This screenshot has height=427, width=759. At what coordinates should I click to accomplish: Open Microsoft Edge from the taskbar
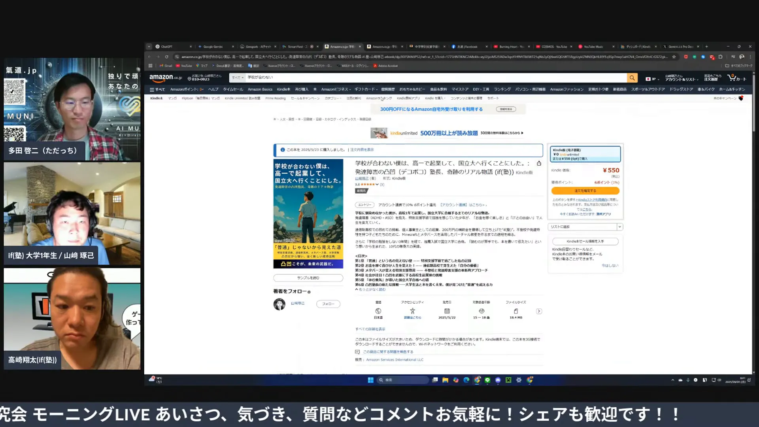(x=466, y=380)
